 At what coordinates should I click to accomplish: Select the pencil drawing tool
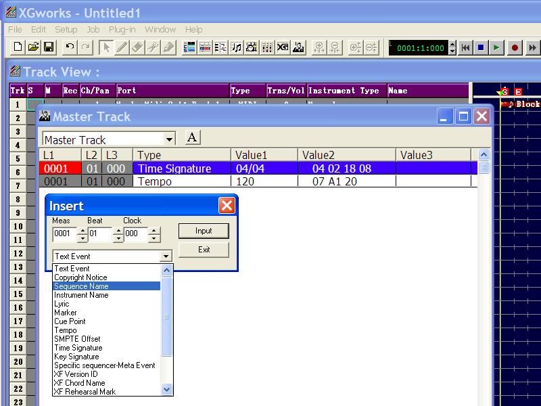click(x=122, y=47)
